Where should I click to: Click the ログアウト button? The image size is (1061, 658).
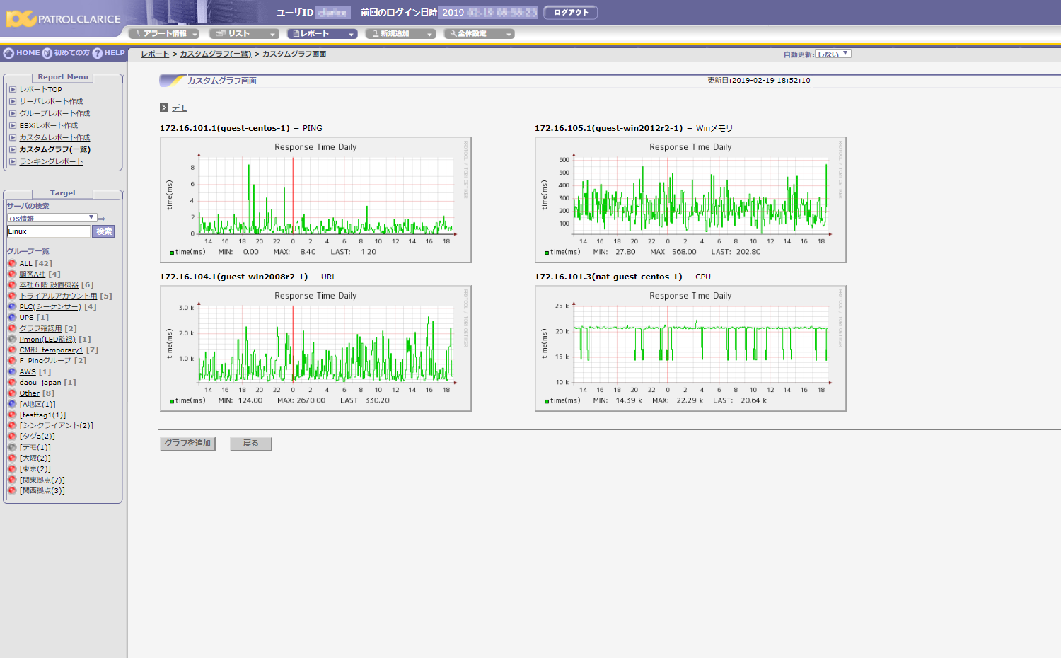(x=571, y=13)
